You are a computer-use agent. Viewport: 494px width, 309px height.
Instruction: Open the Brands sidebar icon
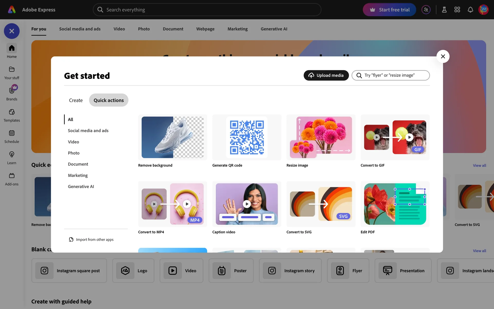[x=12, y=91]
